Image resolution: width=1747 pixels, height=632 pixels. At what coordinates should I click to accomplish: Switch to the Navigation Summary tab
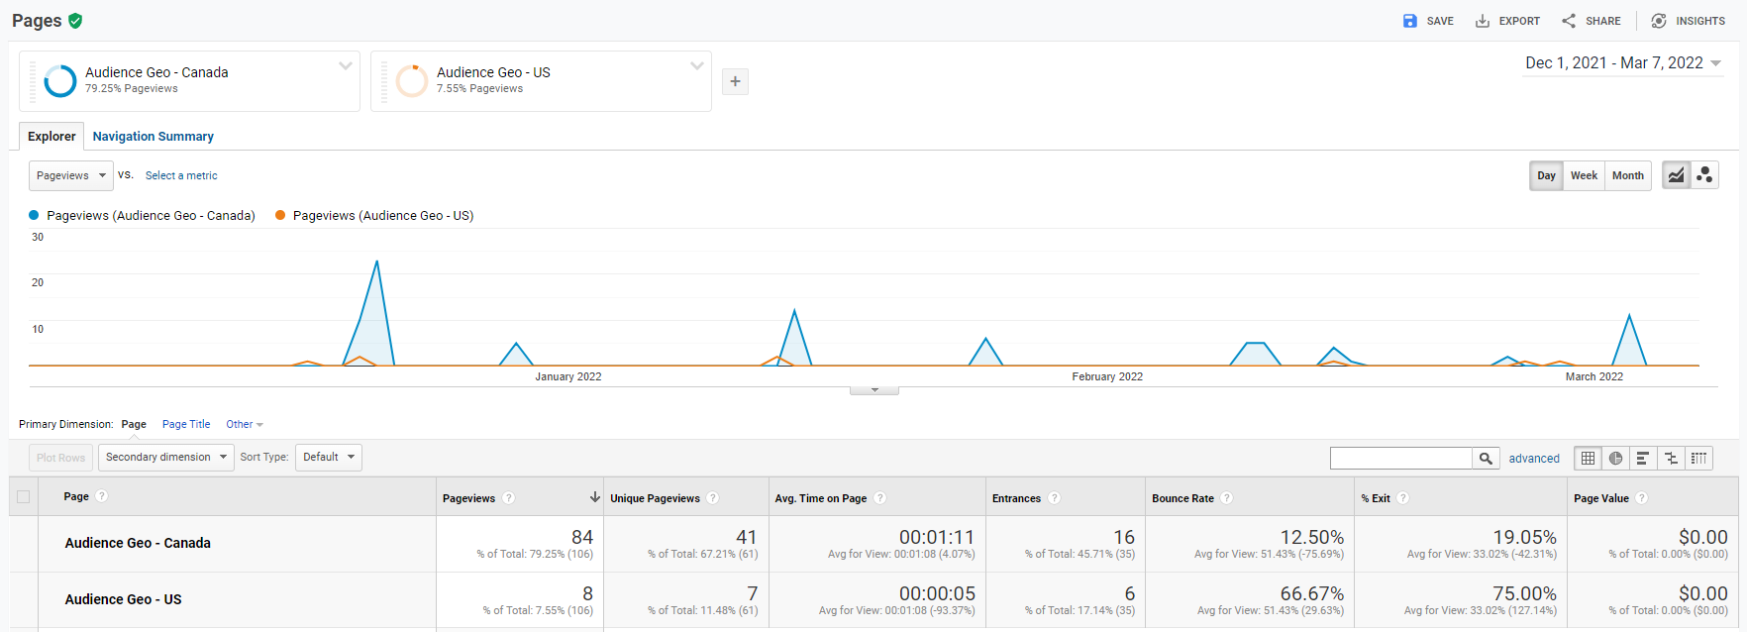153,137
